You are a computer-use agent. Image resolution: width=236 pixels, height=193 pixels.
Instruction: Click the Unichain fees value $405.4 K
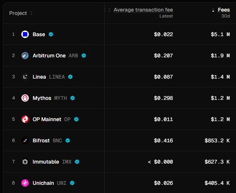(217, 183)
